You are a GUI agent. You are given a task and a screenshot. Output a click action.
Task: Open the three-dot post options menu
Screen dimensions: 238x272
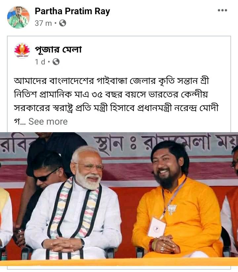click(222, 10)
